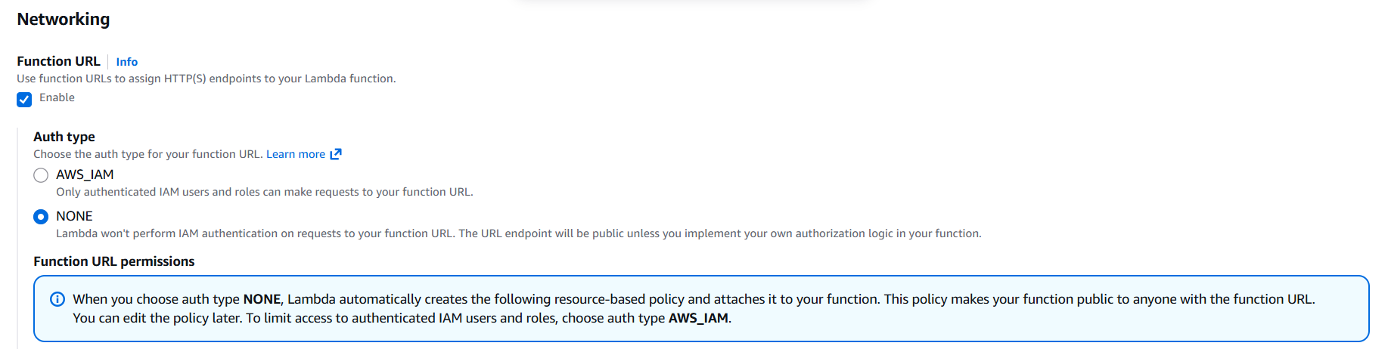Click the Enable checkbox label text

point(57,97)
